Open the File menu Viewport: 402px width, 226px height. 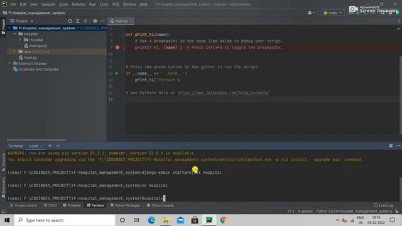coord(13,4)
